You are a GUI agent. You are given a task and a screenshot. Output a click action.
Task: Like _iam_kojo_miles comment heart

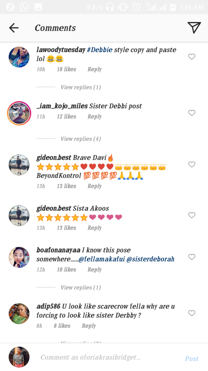[192, 113]
